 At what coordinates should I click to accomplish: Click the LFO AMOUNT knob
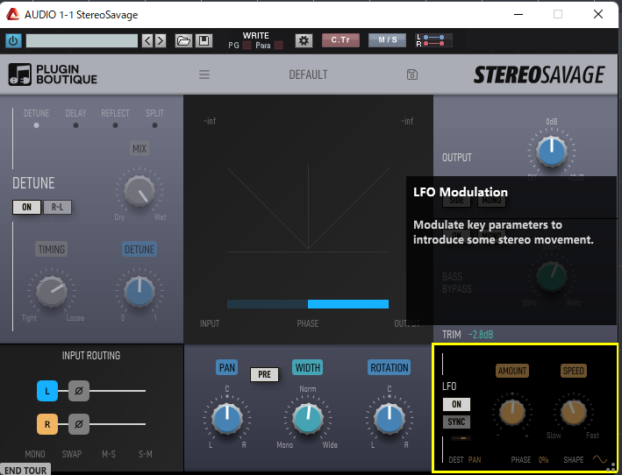coord(512,413)
